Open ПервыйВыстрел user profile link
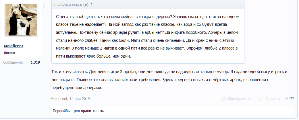Image resolution: width=299 pixels, height=120 pixels. click(66, 111)
